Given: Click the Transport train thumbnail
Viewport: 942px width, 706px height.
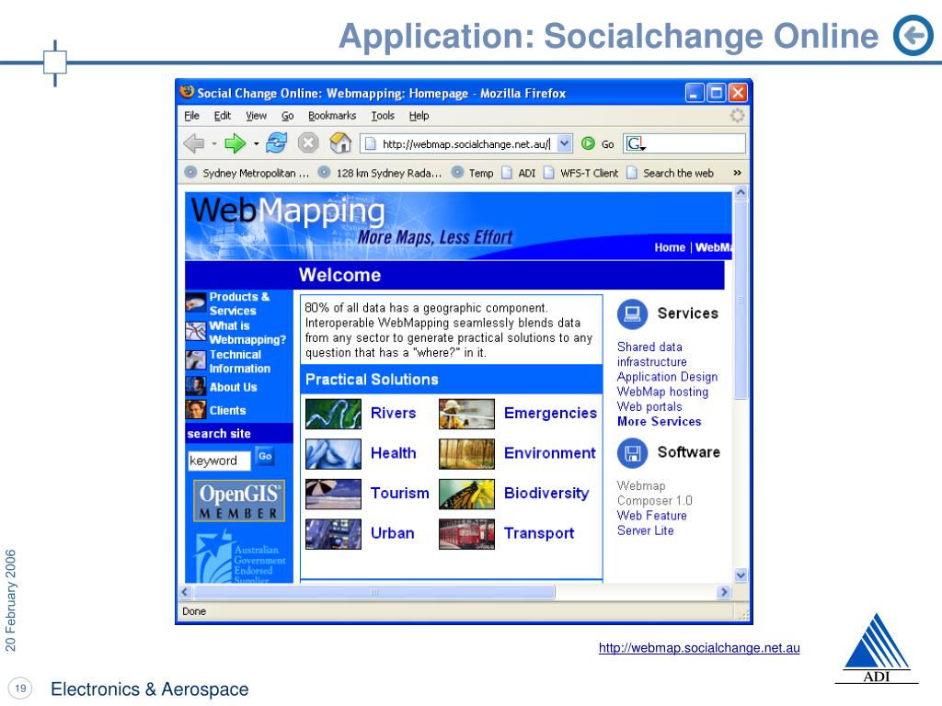Looking at the screenshot, I should coord(466,534).
